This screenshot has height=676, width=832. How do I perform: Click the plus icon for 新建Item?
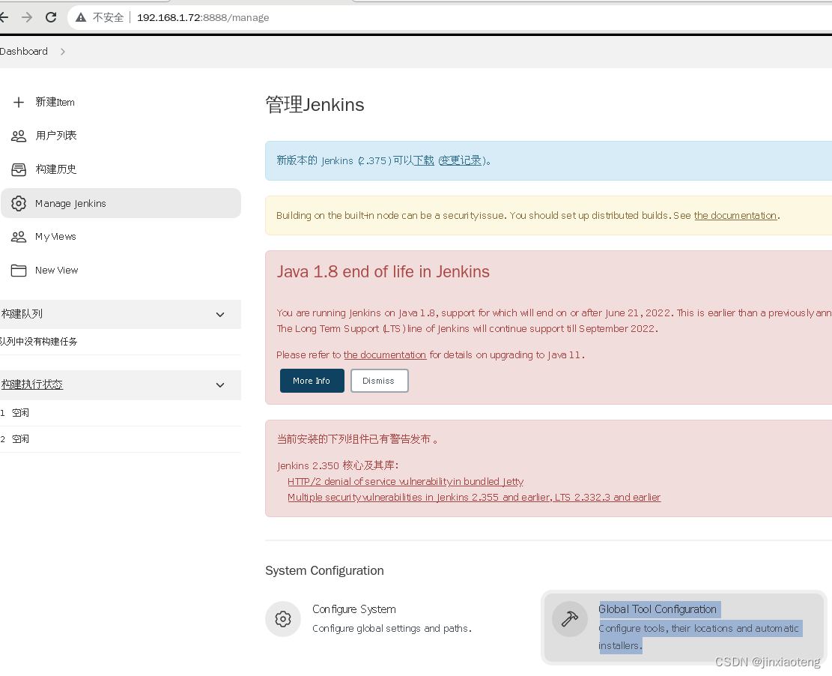(x=19, y=102)
